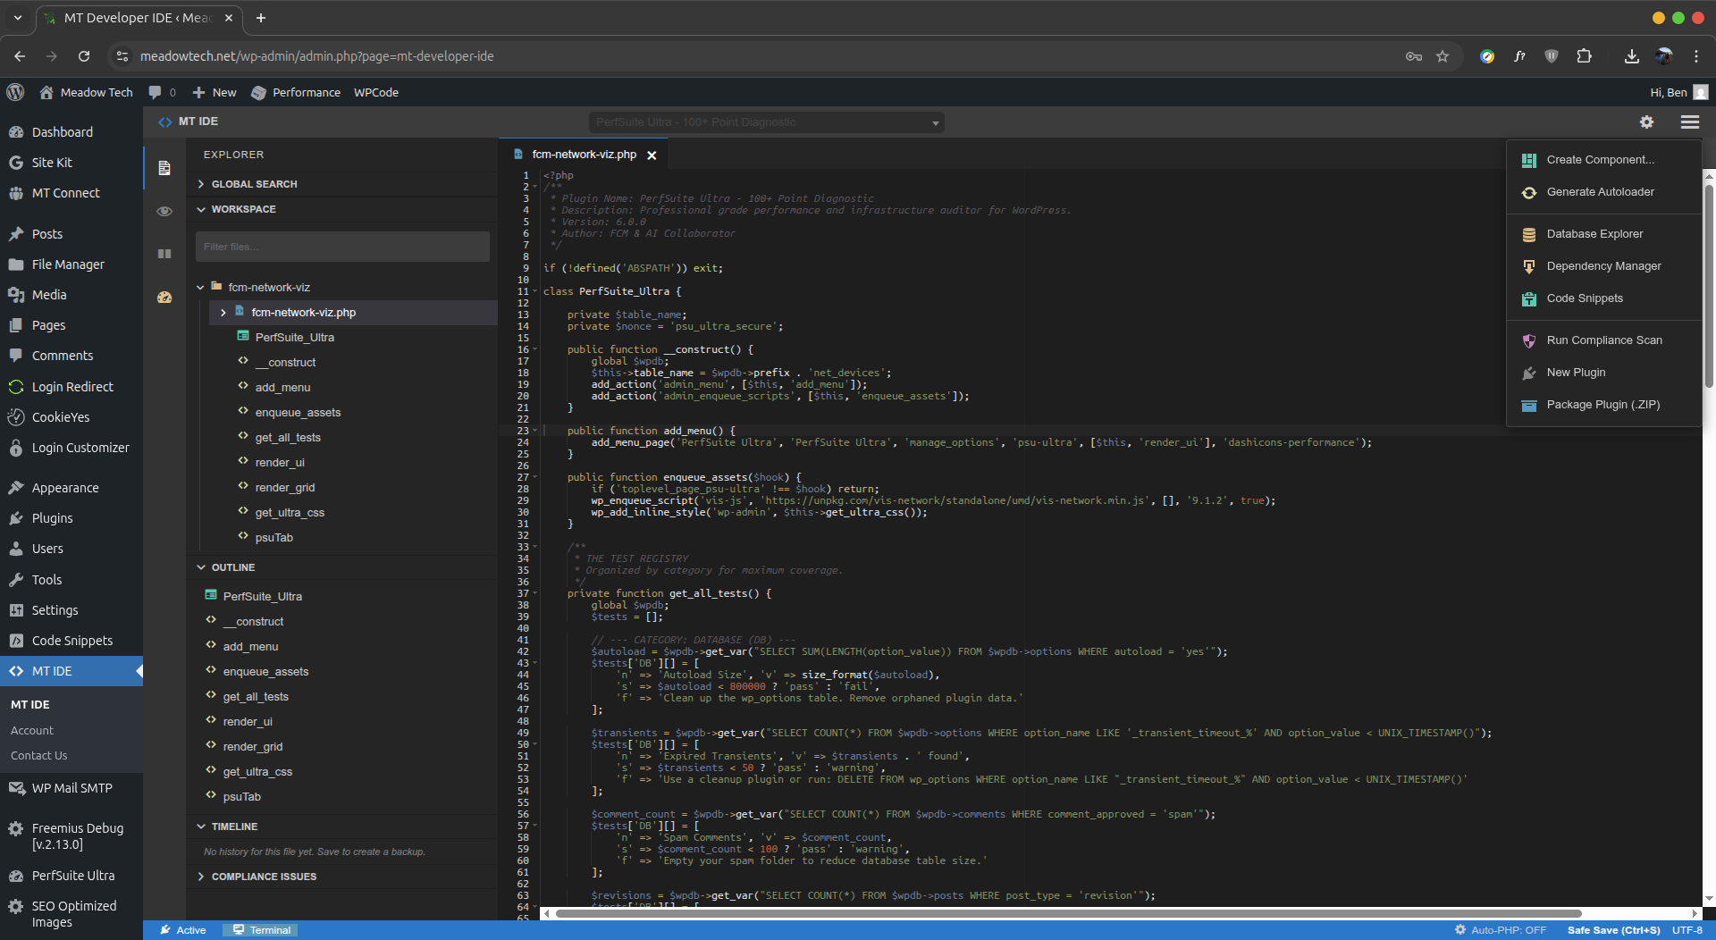Open IDE settings via the gear icon
Image resolution: width=1716 pixels, height=940 pixels.
tap(1647, 122)
